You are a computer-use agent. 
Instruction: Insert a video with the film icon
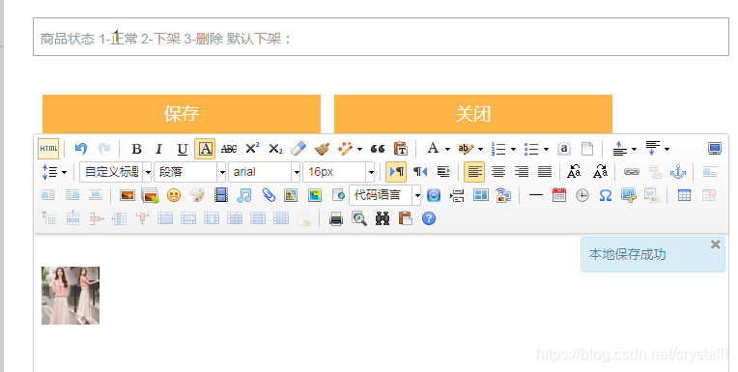tap(221, 195)
